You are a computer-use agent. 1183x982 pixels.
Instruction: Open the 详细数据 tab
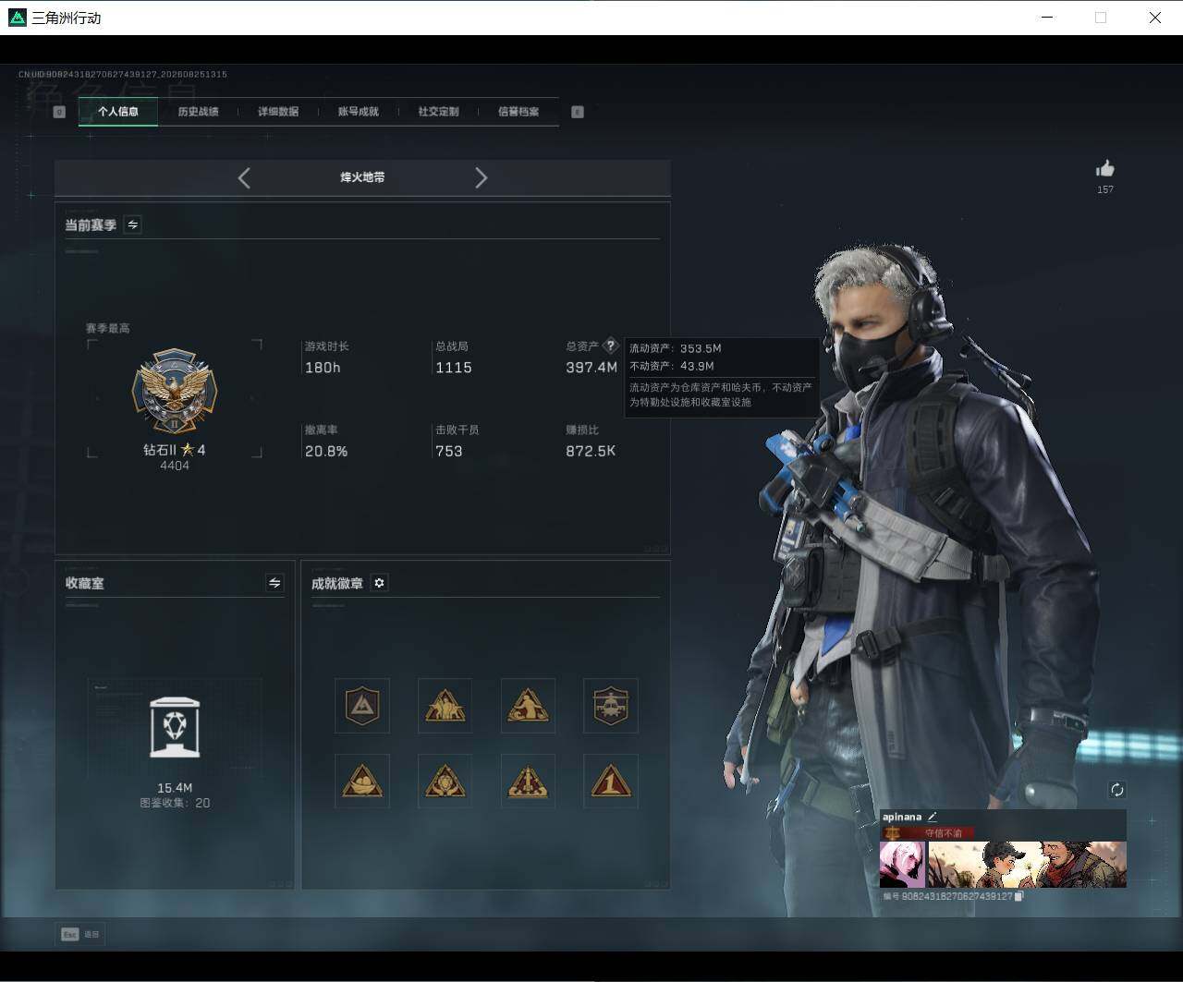tap(278, 112)
